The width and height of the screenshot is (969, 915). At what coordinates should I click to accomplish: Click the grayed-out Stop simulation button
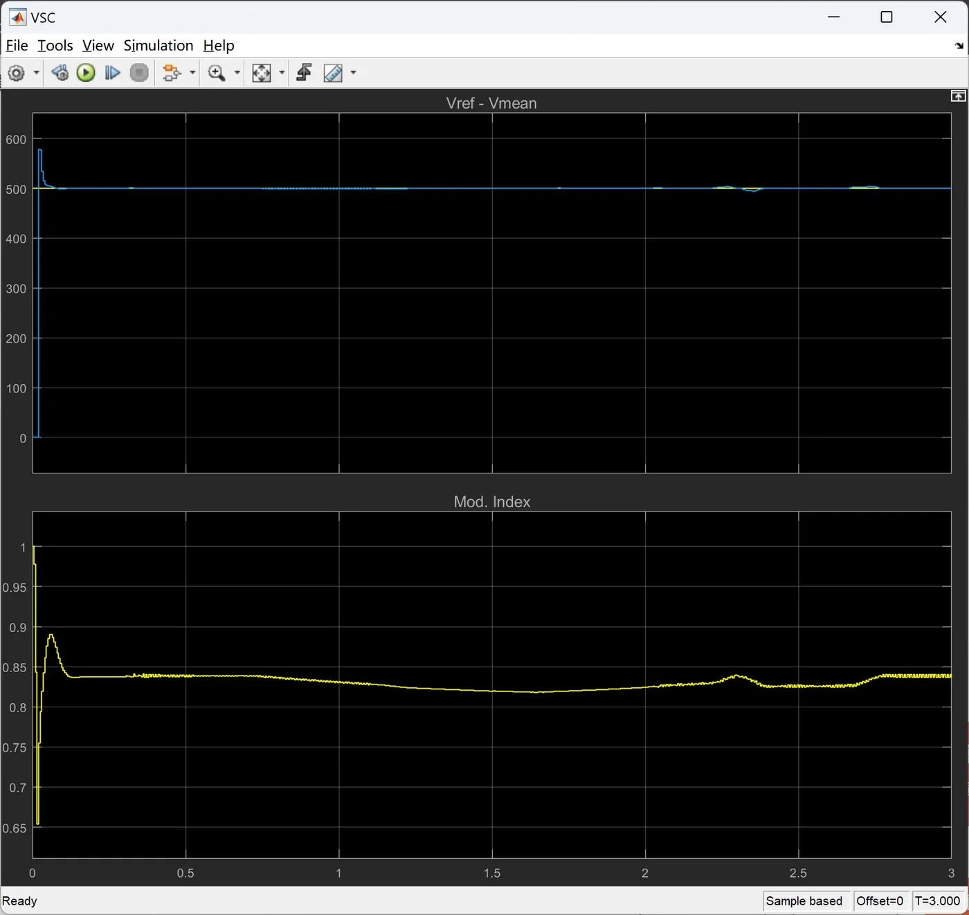coord(139,73)
